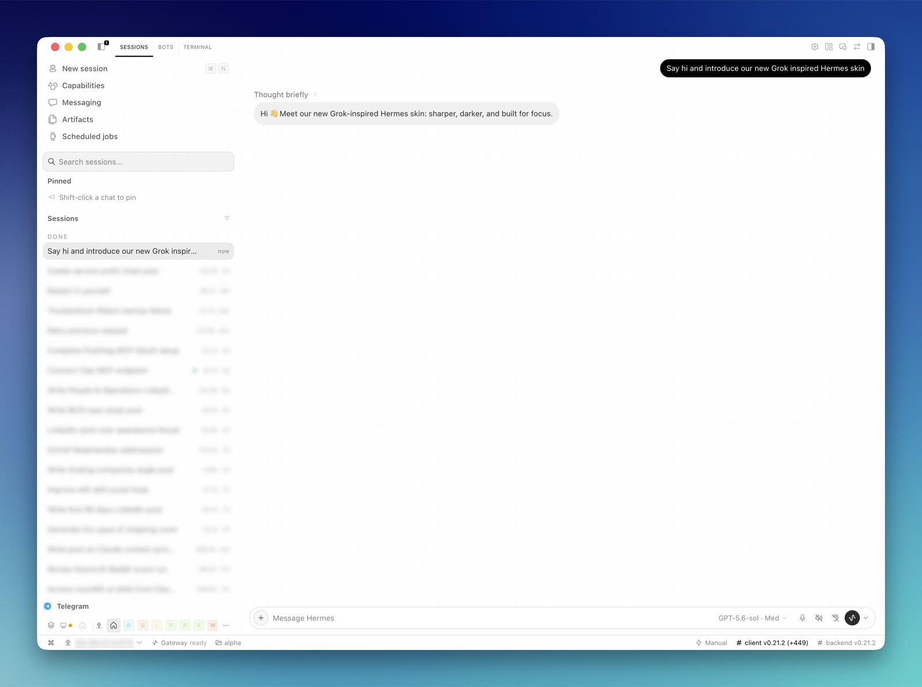Select the highlighted home profile icon
Image resolution: width=922 pixels, height=687 pixels.
click(114, 625)
